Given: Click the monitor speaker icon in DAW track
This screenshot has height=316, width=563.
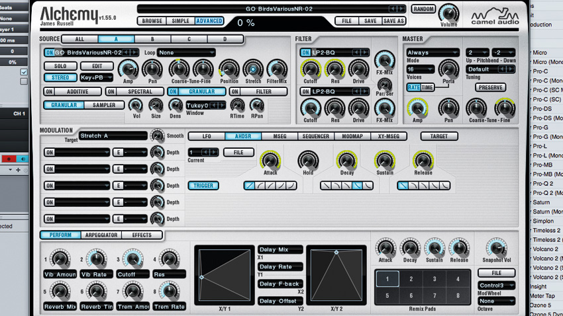Looking at the screenshot, I should click(23, 159).
